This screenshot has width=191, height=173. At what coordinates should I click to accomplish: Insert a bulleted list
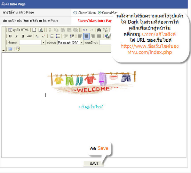click(58, 36)
